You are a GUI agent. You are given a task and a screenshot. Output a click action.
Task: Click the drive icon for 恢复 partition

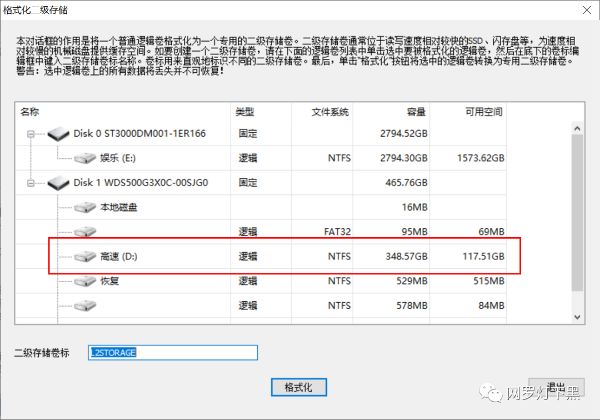pyautogui.click(x=85, y=281)
